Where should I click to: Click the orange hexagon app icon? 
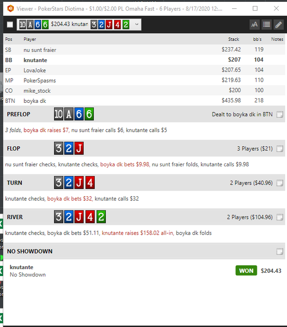point(10,8)
